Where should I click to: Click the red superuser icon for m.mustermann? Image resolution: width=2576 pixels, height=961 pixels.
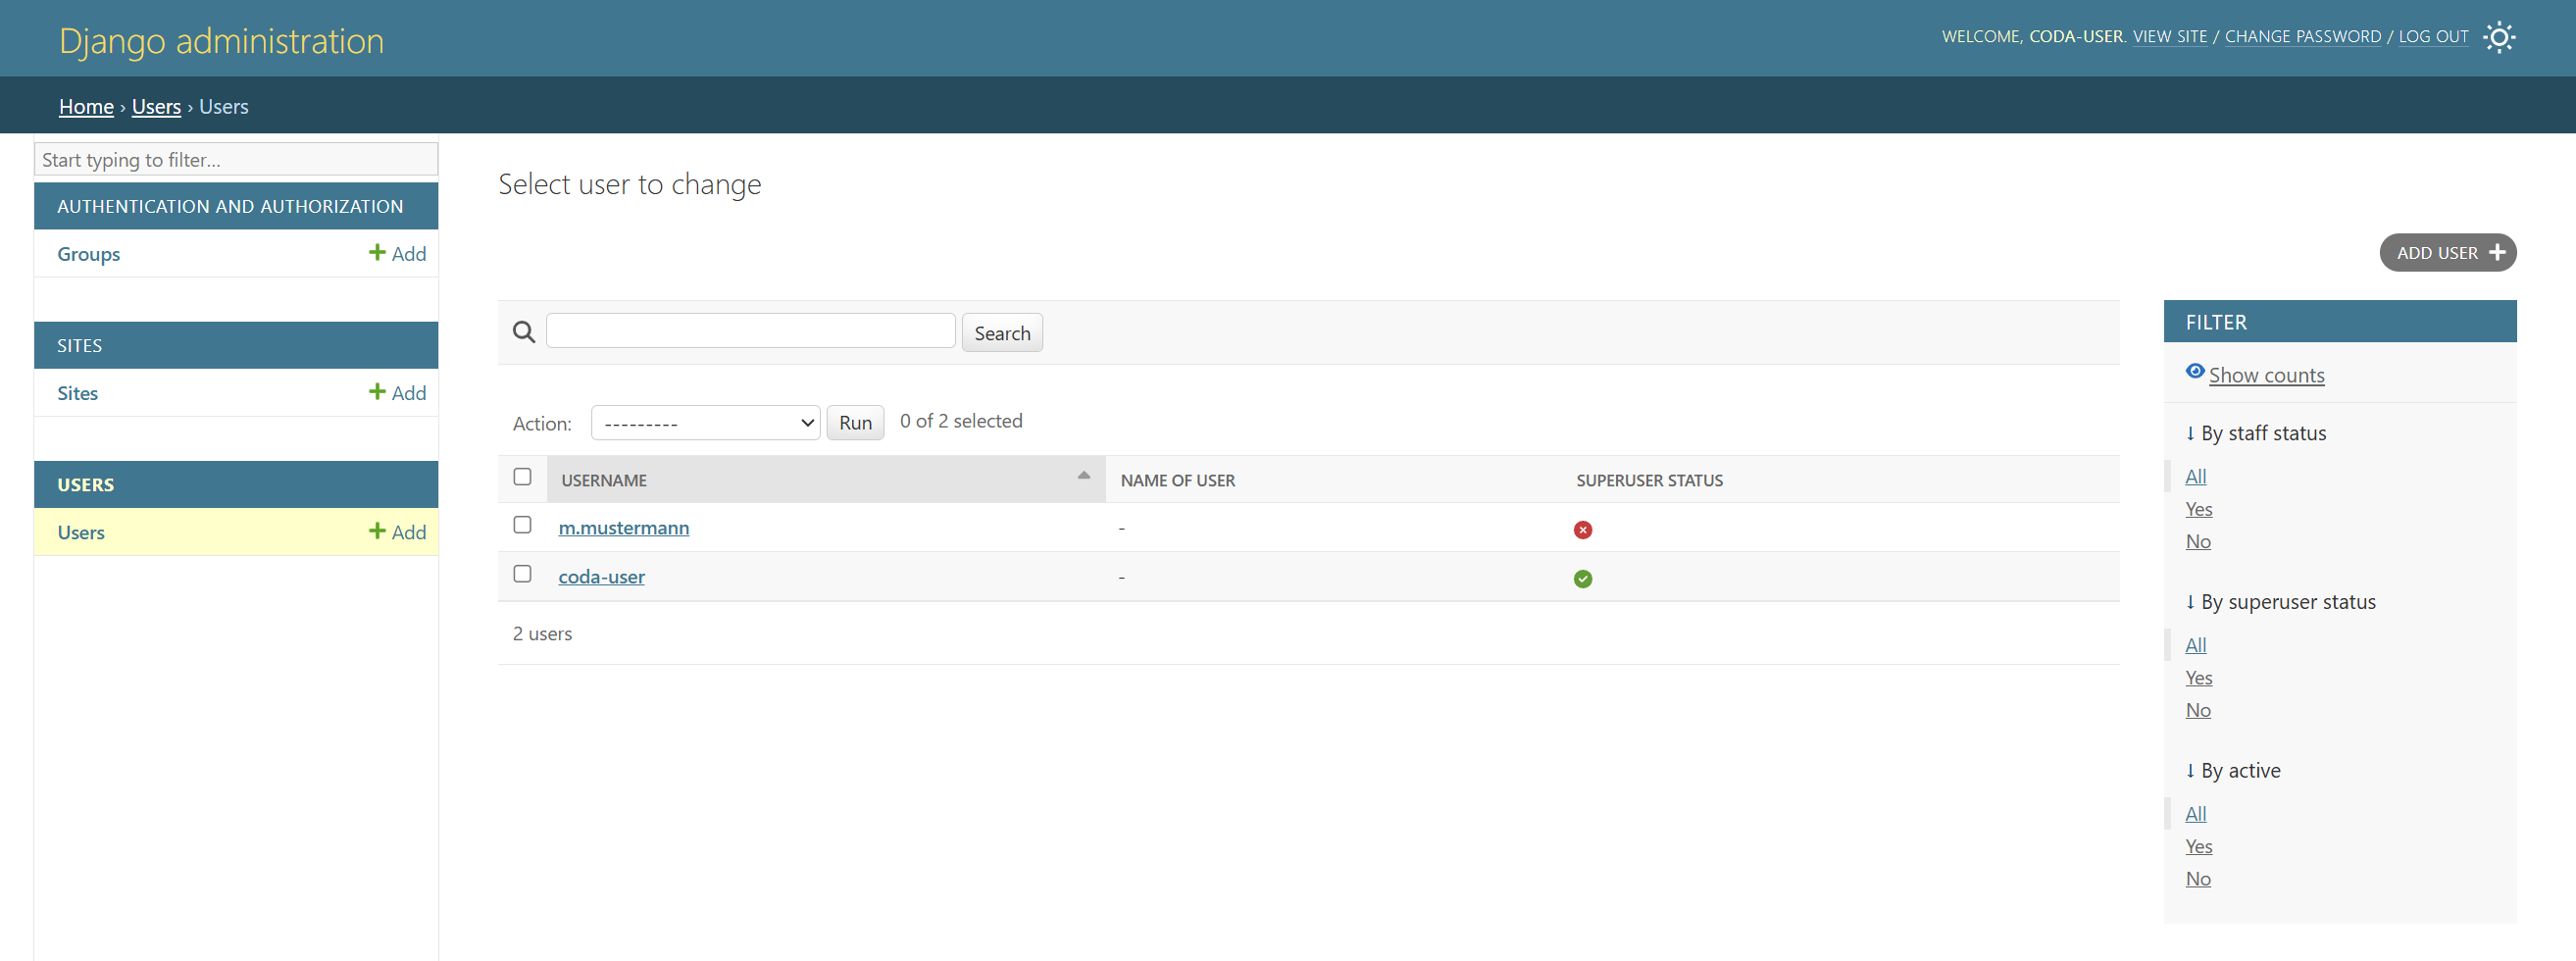(x=1582, y=529)
